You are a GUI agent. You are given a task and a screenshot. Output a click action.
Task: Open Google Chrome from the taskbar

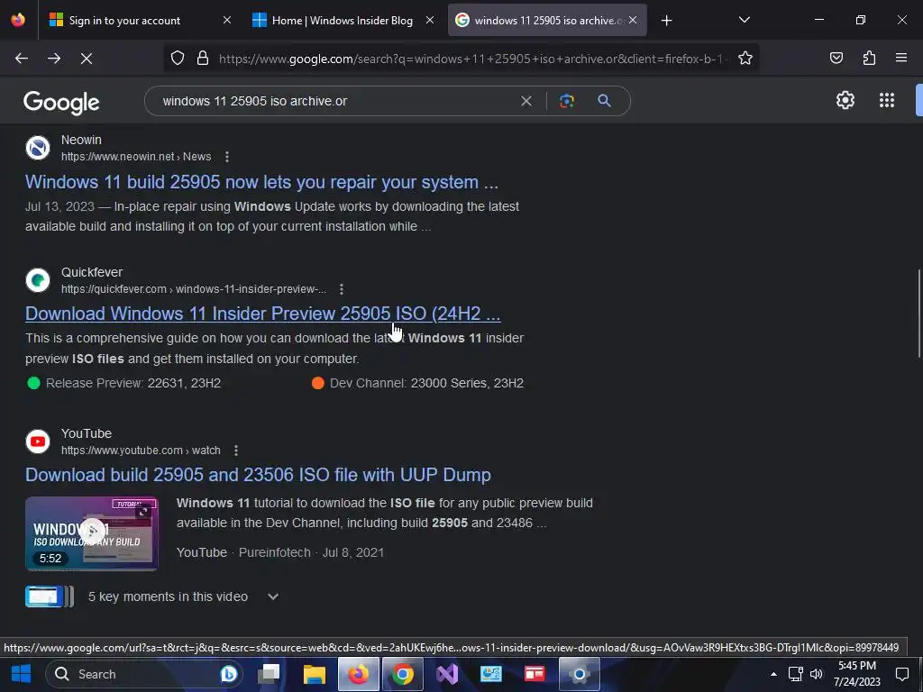pyautogui.click(x=403, y=674)
